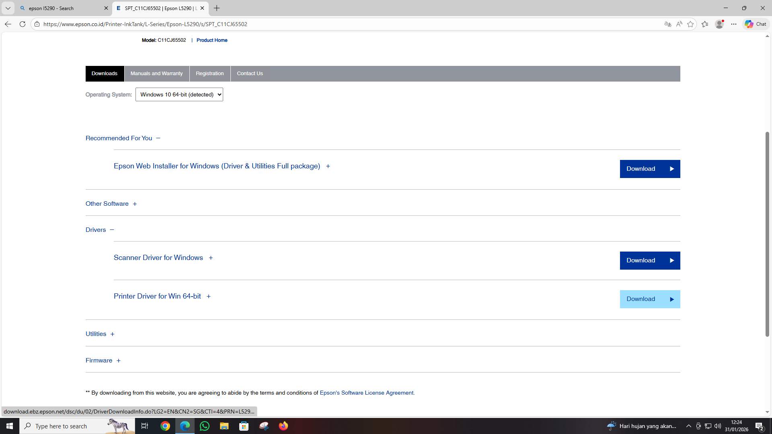Switch to the Manuals and Warranty tab
Viewport: 772px width, 434px height.
[156, 73]
